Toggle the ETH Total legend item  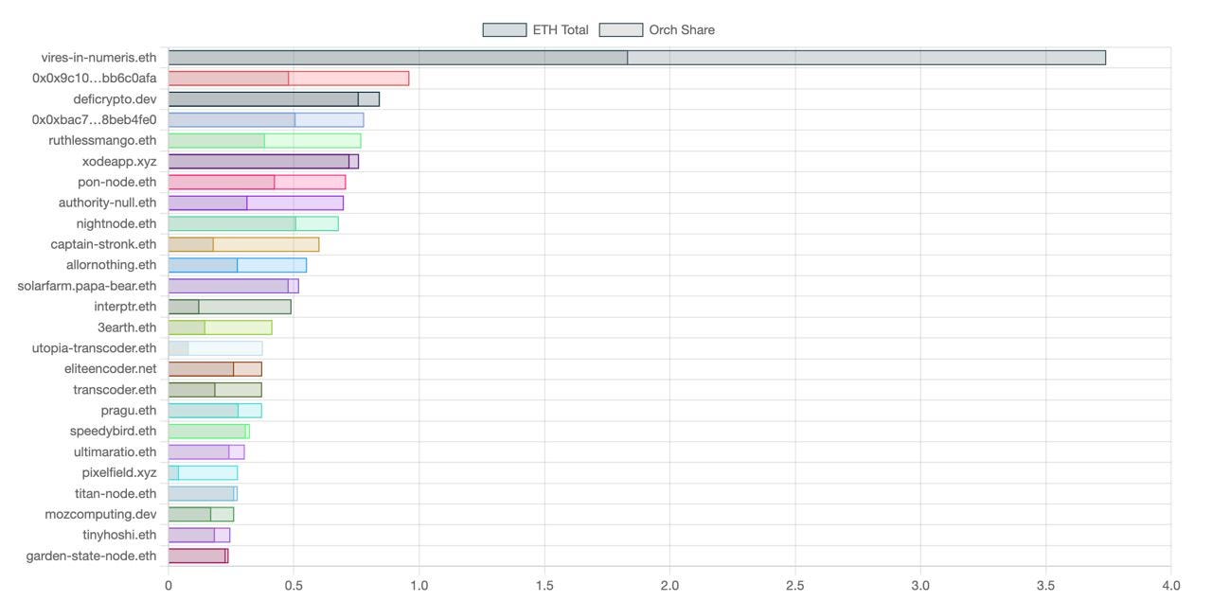point(536,30)
